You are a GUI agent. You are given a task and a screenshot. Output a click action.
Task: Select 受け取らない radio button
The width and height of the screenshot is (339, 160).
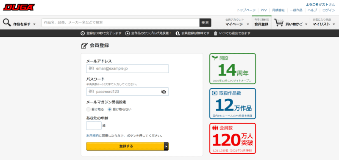coord(110,109)
